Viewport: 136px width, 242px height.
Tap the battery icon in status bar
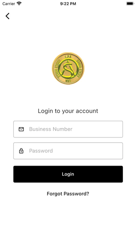pyautogui.click(x=130, y=3)
